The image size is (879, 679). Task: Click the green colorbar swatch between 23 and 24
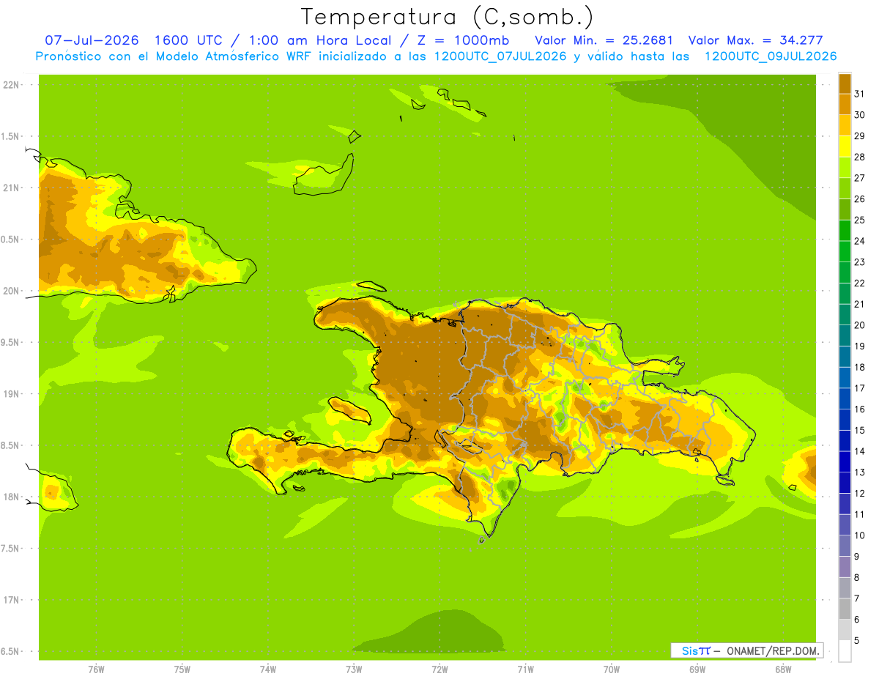(845, 251)
